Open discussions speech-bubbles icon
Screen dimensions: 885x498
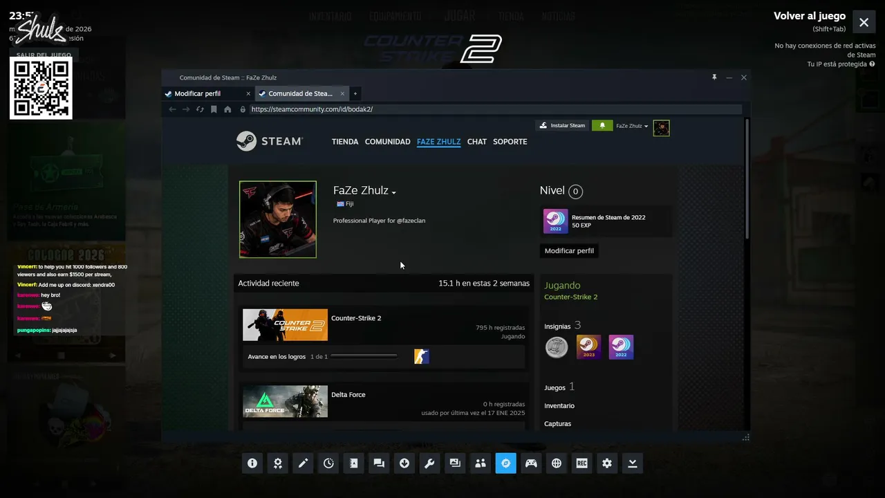pyautogui.click(x=379, y=463)
